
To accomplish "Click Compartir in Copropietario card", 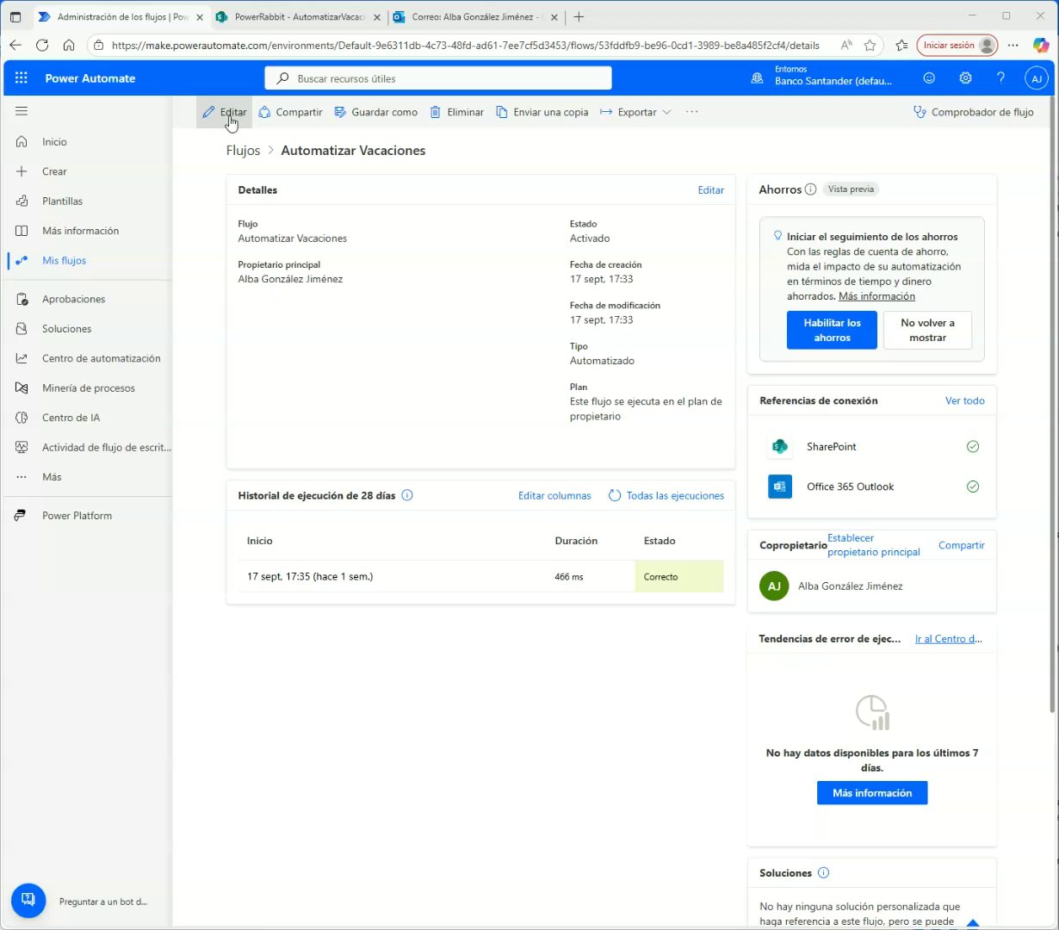I will click(961, 545).
